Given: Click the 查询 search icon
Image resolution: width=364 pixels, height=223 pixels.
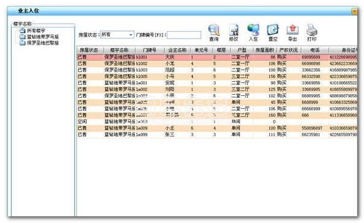Looking at the screenshot, I should tap(214, 30).
